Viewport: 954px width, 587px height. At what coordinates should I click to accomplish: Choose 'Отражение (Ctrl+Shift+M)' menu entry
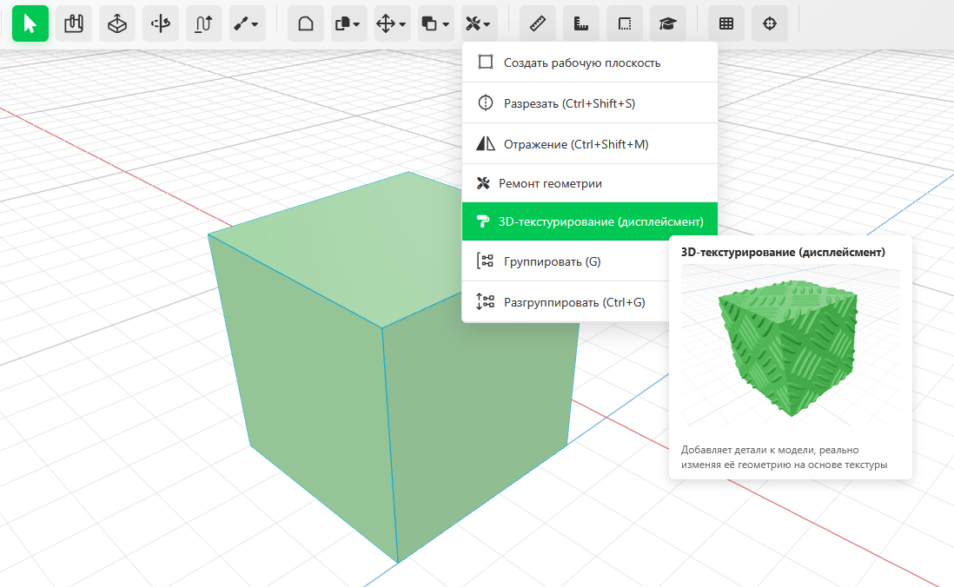[590, 144]
